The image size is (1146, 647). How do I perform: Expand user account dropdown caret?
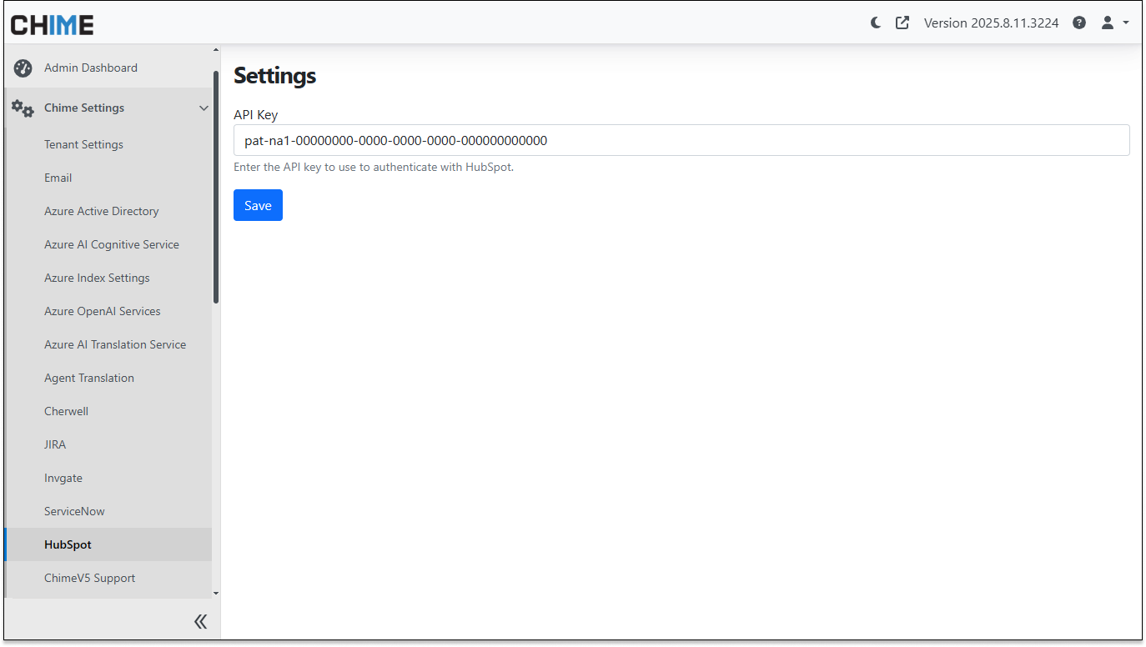(1126, 23)
